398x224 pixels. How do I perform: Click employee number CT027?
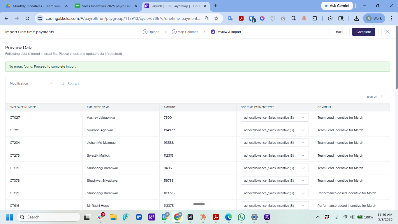[x=15, y=118]
